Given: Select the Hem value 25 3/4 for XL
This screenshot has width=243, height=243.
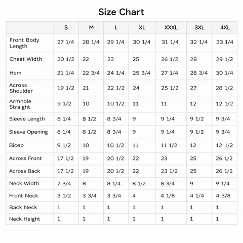Looking at the screenshot, I should pos(141,73).
